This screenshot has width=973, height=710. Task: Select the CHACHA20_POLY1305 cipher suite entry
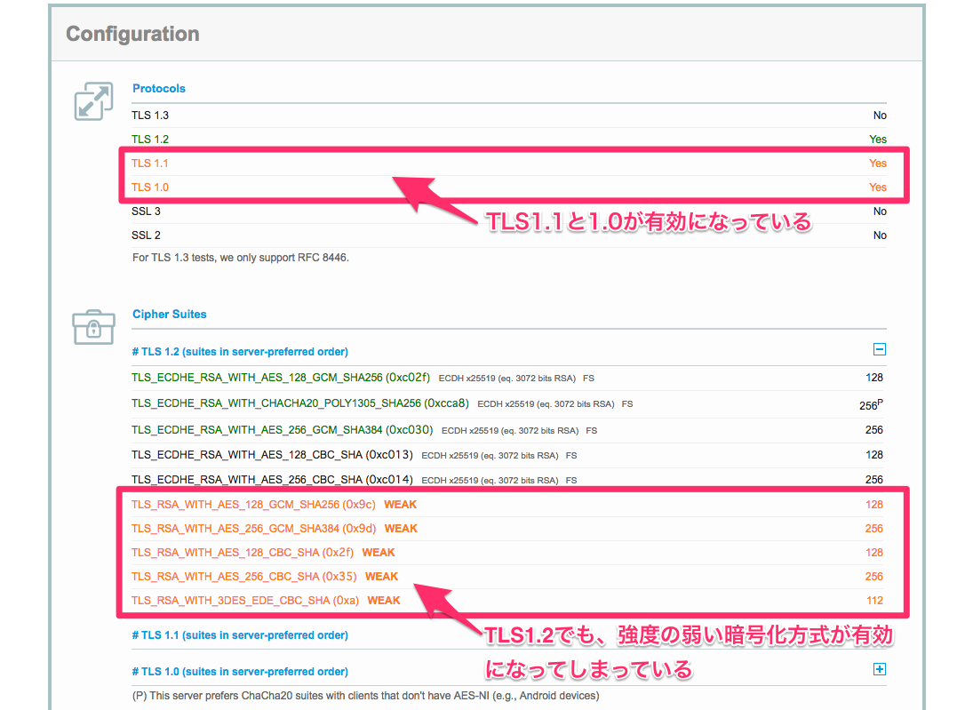[x=299, y=403]
